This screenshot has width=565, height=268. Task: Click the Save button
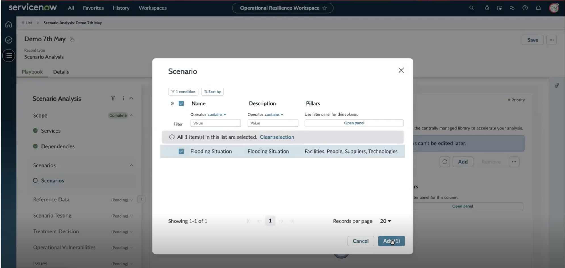[x=532, y=40]
